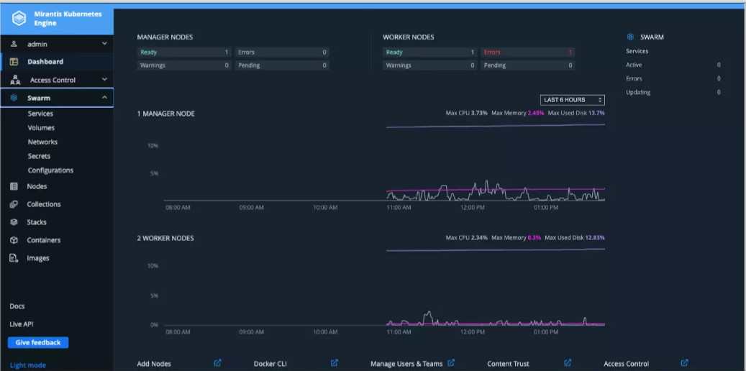This screenshot has height=371, width=746.
Task: Open the Docs link
Action: pyautogui.click(x=17, y=306)
